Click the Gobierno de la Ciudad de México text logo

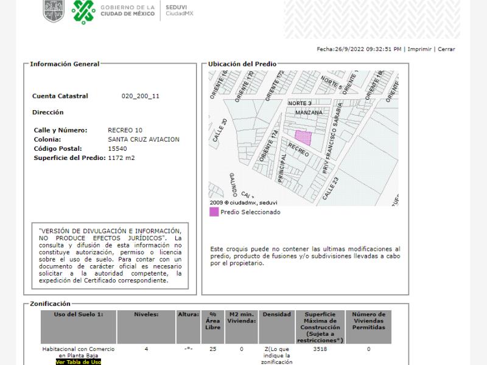click(x=127, y=10)
